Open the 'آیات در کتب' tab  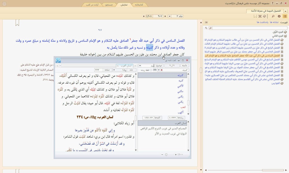(91, 5)
